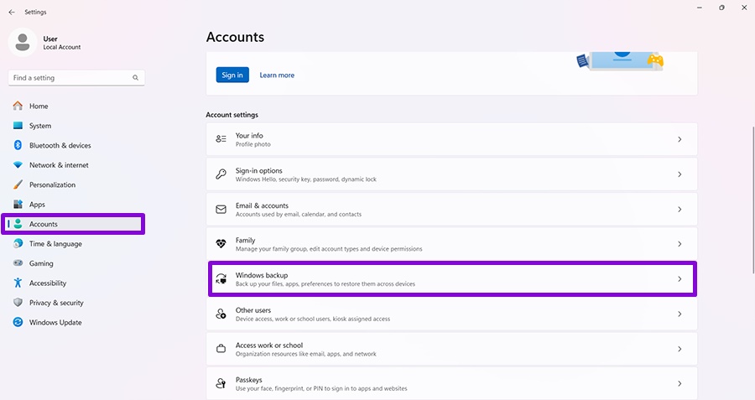Click the System monitor icon

pos(18,126)
